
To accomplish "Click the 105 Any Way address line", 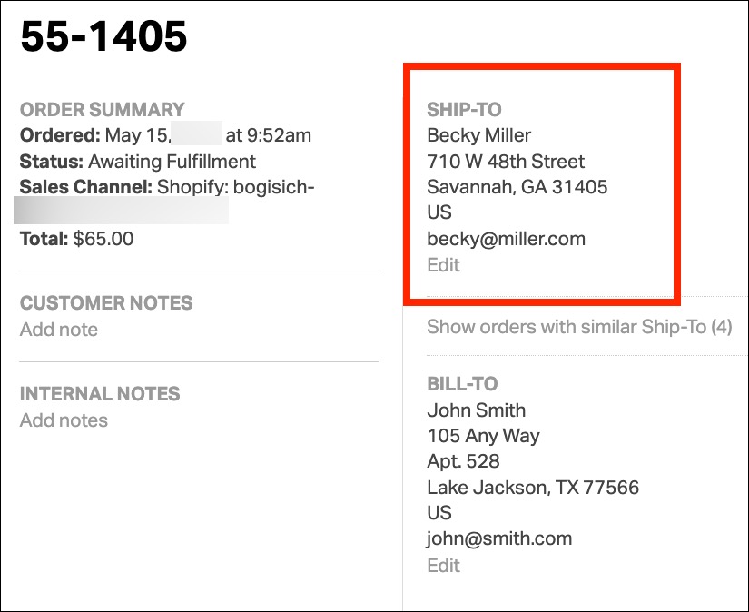I will pyautogui.click(x=483, y=436).
